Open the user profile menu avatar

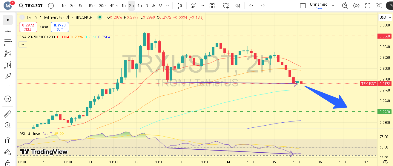pos(8,6)
